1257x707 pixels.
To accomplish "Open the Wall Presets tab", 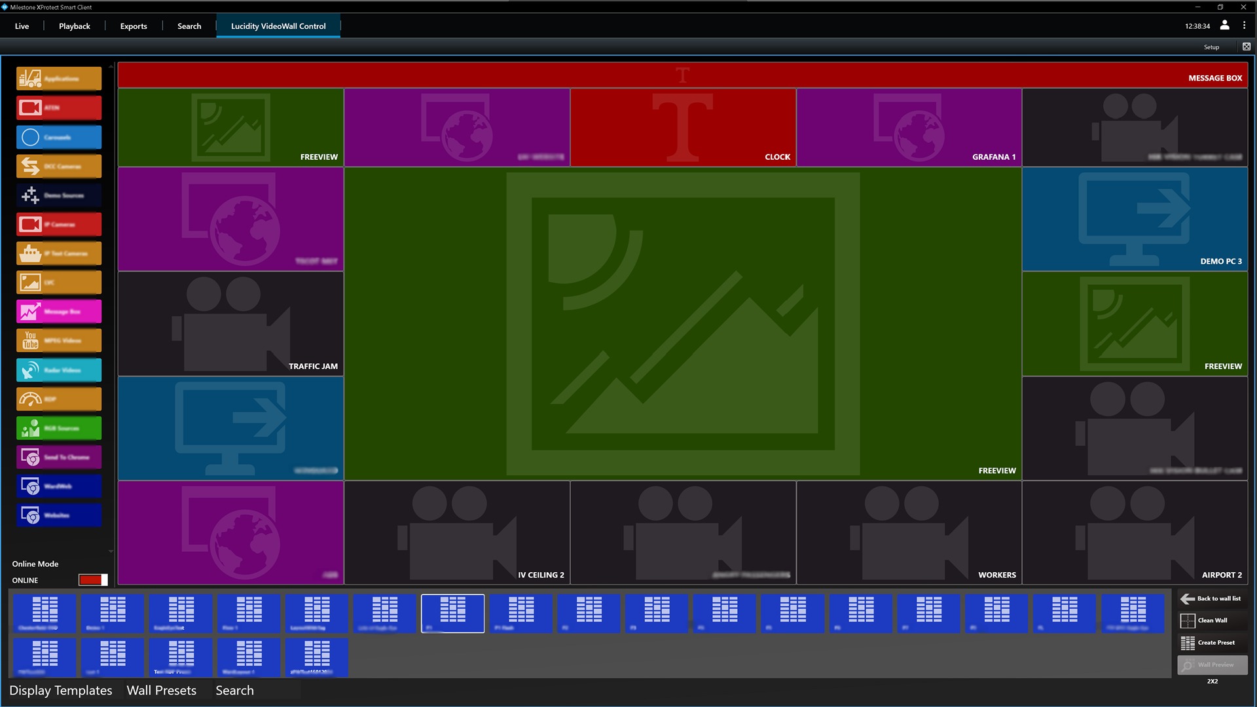I will click(x=162, y=691).
